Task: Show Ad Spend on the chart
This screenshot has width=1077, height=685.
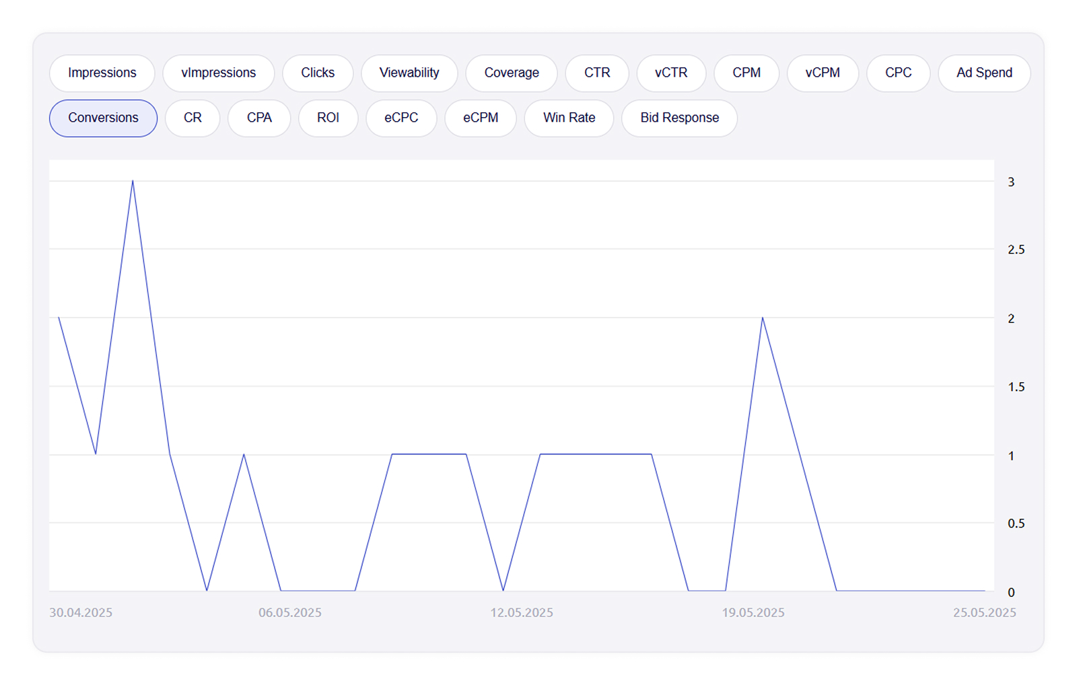Action: [983, 73]
